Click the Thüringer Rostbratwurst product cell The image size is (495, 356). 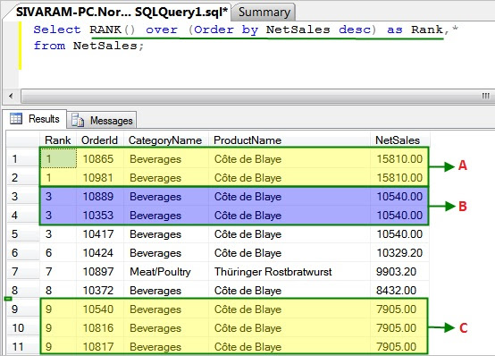(x=289, y=271)
